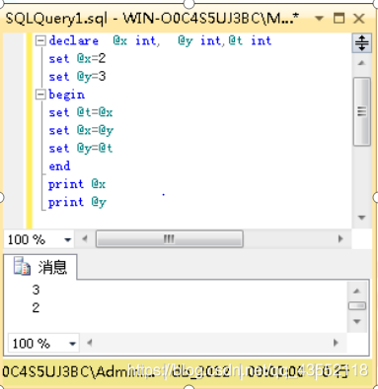Screen dimensions: 378x389
Task: Click the line 'set @y=3'
Action: click(77, 77)
